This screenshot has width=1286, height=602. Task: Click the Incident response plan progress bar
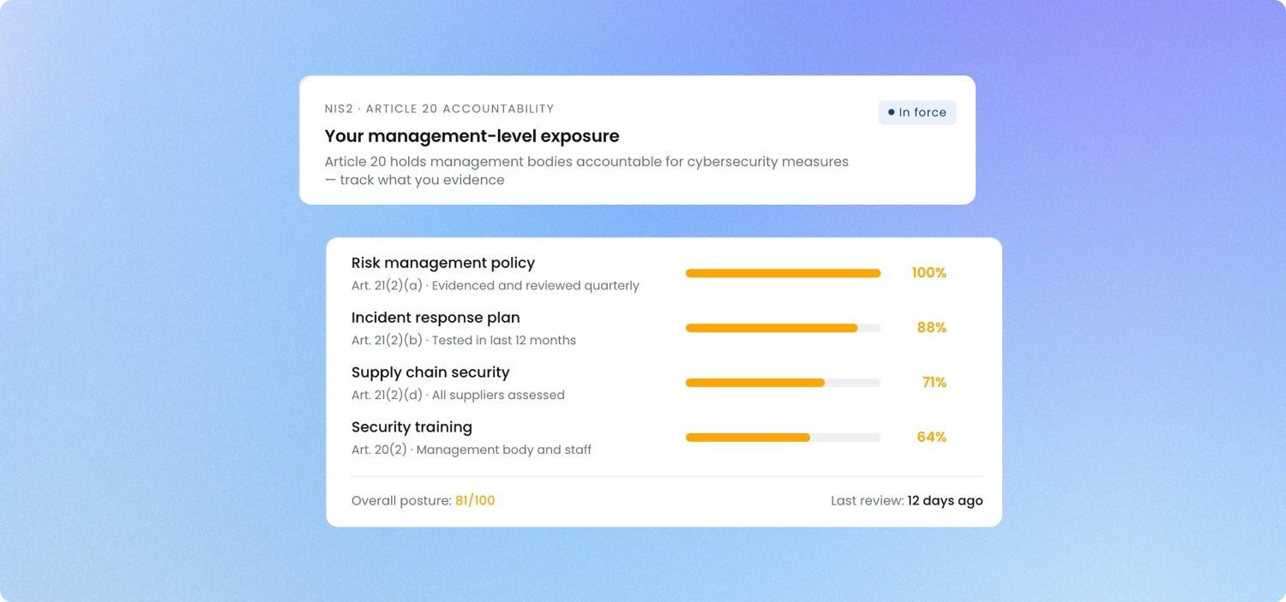(783, 328)
